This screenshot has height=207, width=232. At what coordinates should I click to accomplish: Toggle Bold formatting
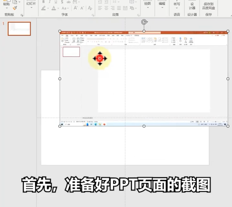[x=43, y=2]
